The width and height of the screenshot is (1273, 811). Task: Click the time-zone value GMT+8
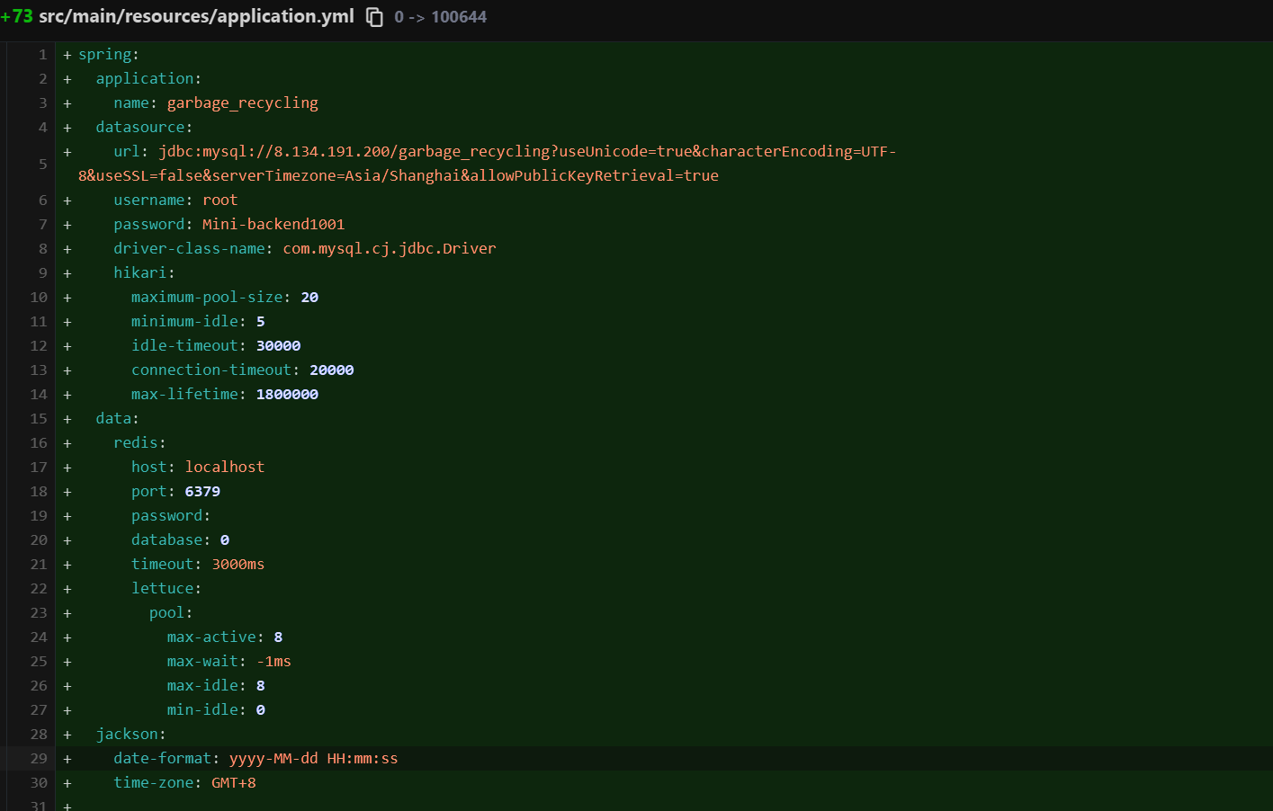click(233, 783)
